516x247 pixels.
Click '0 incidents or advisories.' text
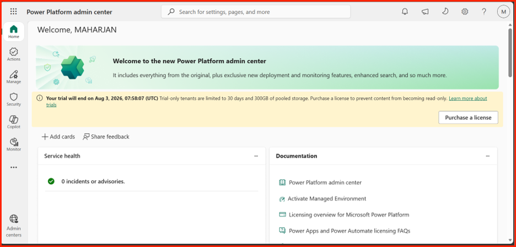93,182
